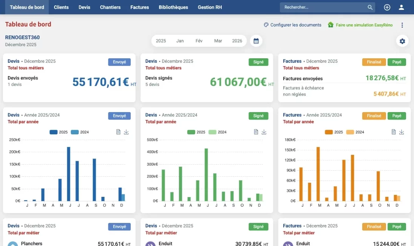
Task: Click the search magnifier icon
Action: point(370,7)
